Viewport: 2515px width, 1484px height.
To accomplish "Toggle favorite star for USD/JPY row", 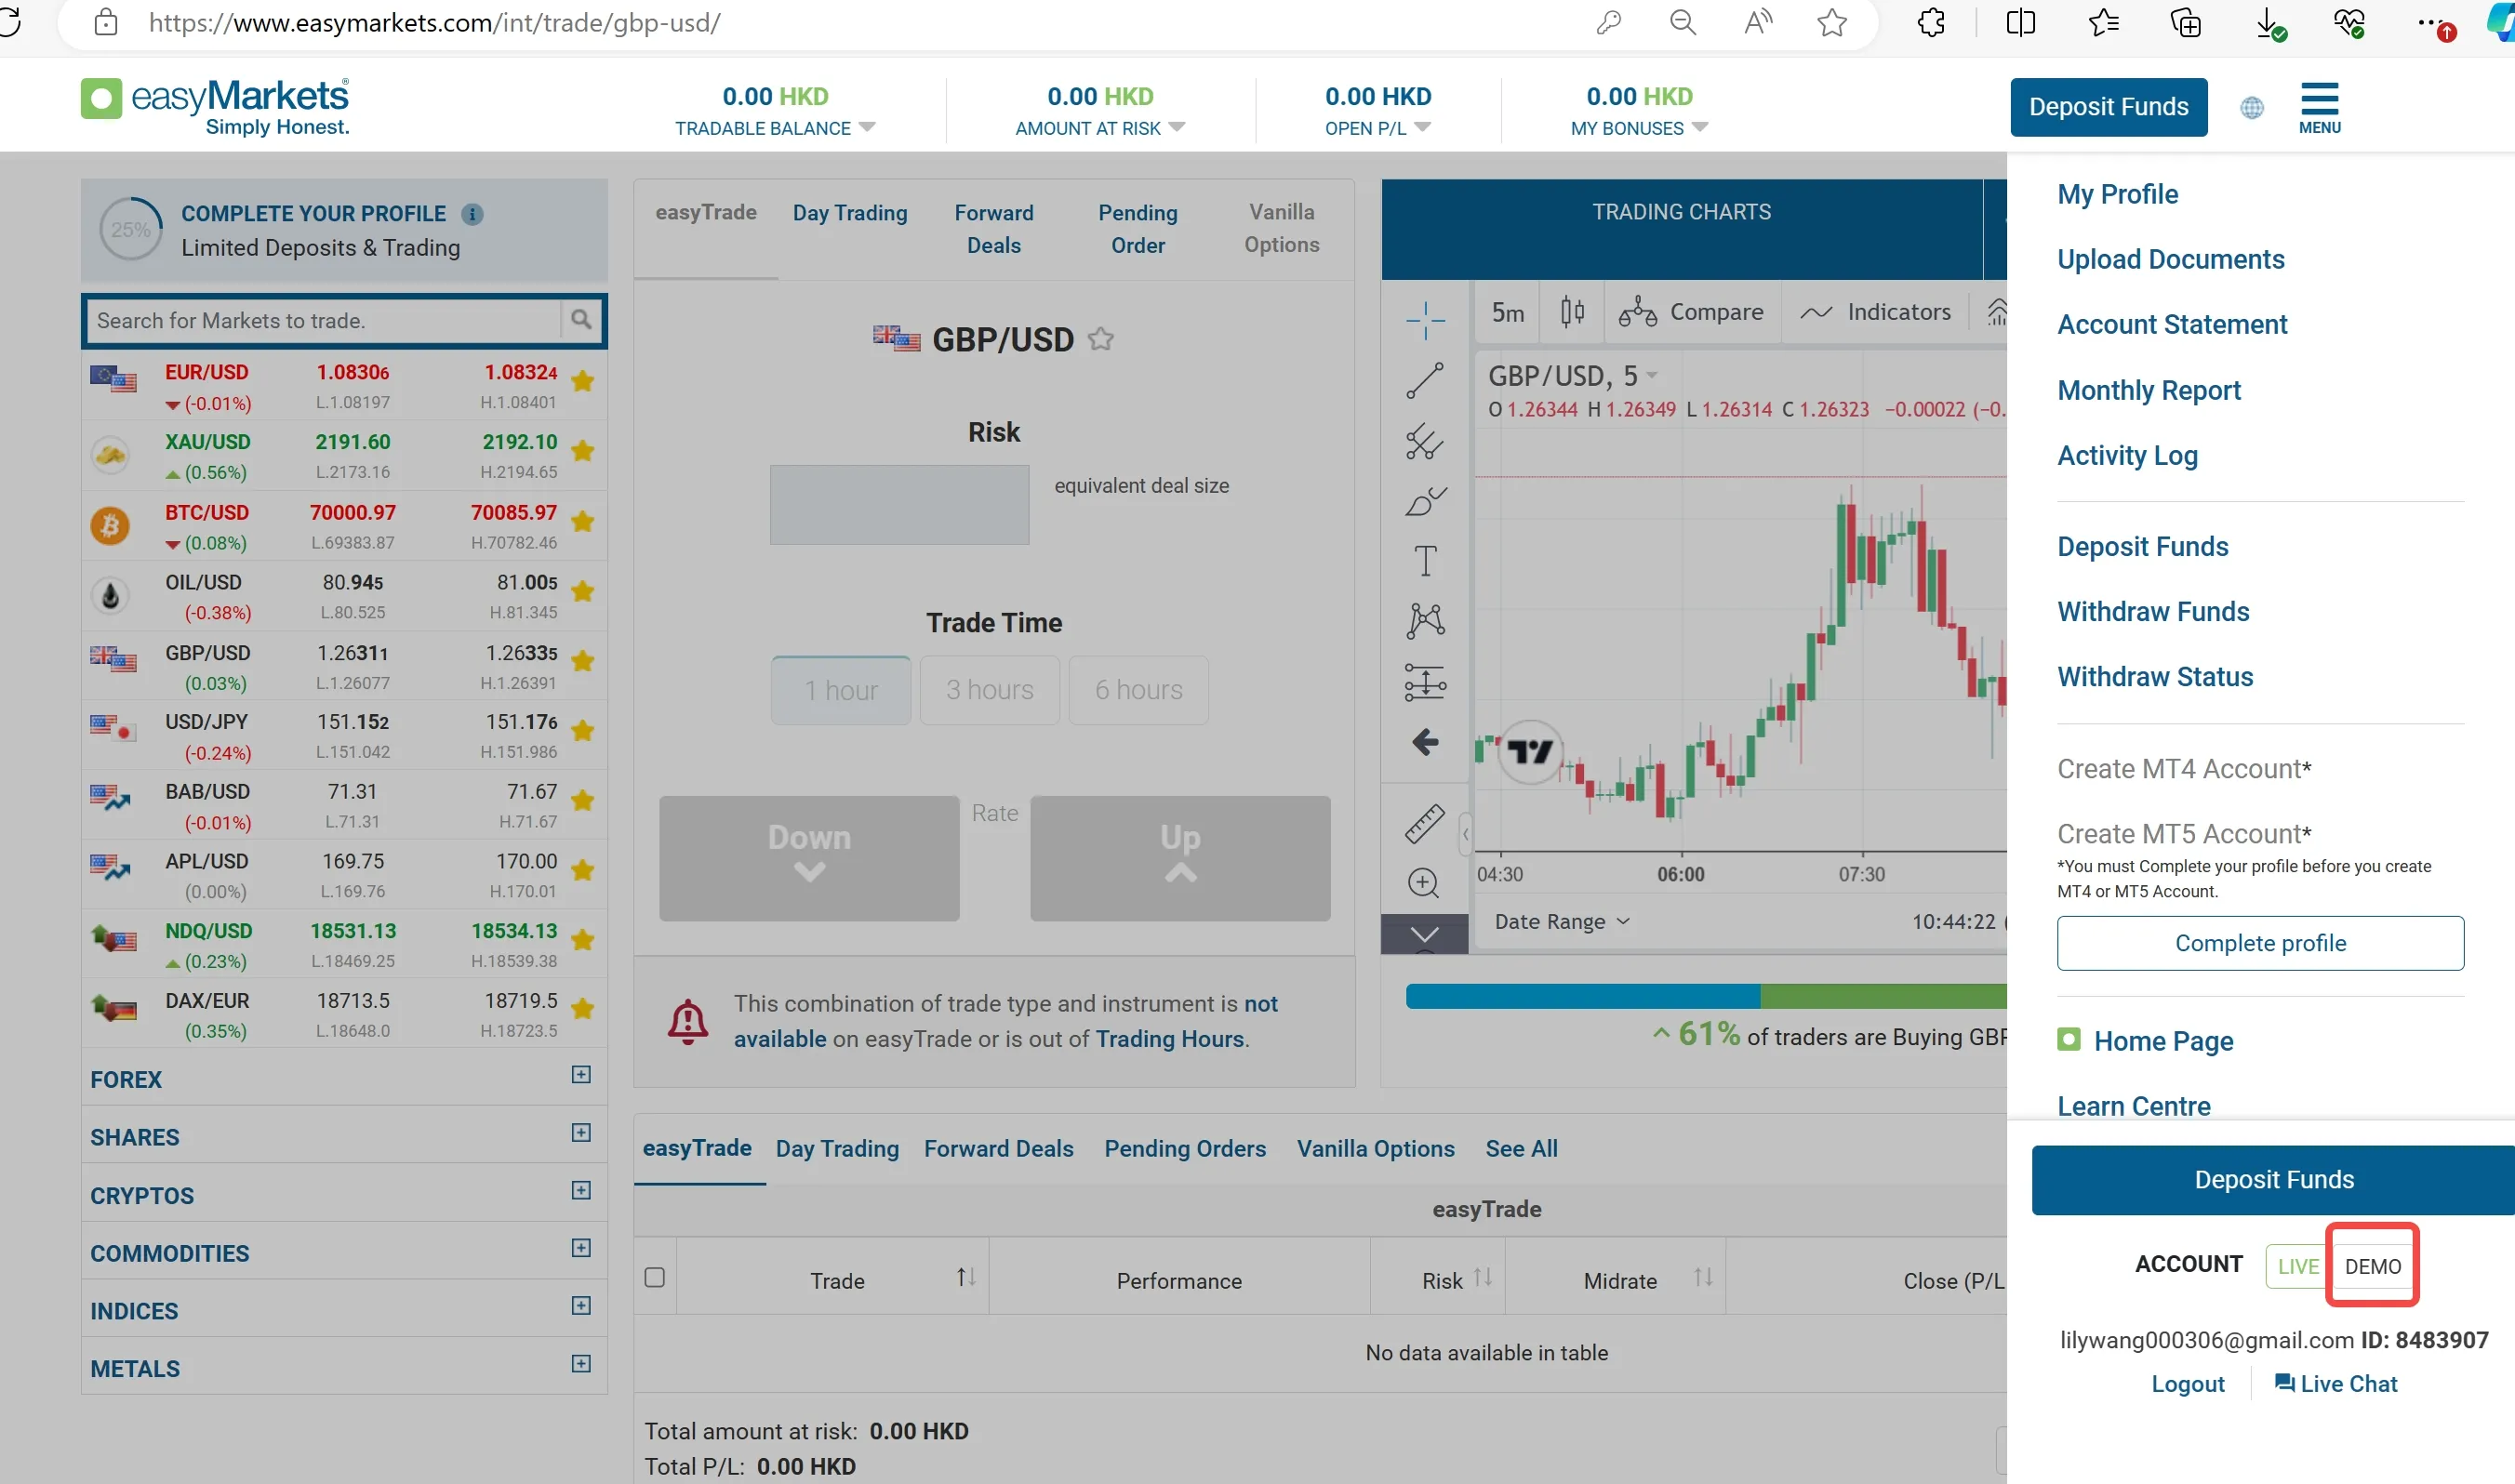I will pyautogui.click(x=583, y=731).
